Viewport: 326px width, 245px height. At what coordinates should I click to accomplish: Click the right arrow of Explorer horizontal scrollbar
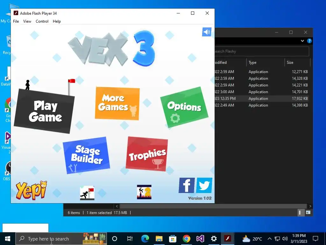[310, 206]
